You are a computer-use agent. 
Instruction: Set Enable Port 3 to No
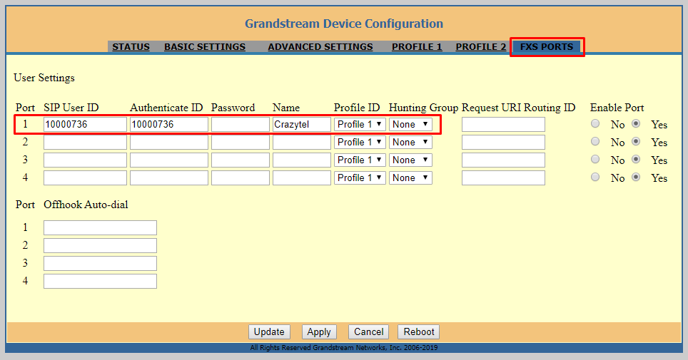click(595, 160)
